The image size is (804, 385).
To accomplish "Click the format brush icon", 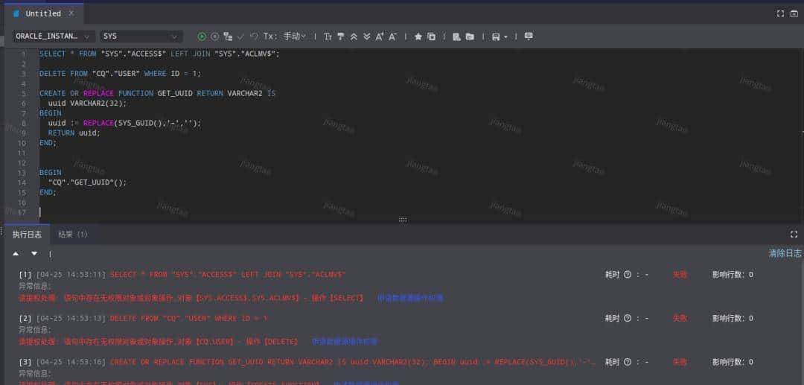I will point(340,36).
